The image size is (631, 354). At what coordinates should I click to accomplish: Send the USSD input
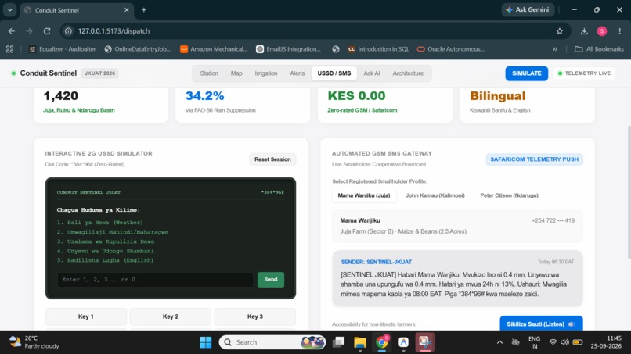click(x=270, y=279)
